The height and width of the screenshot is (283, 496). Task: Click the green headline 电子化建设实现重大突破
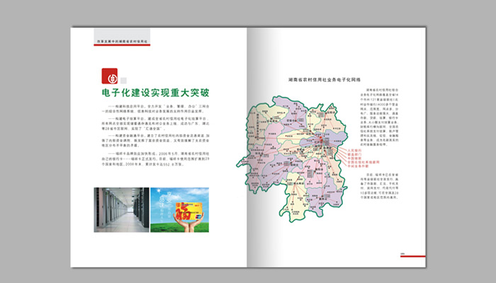156,93
